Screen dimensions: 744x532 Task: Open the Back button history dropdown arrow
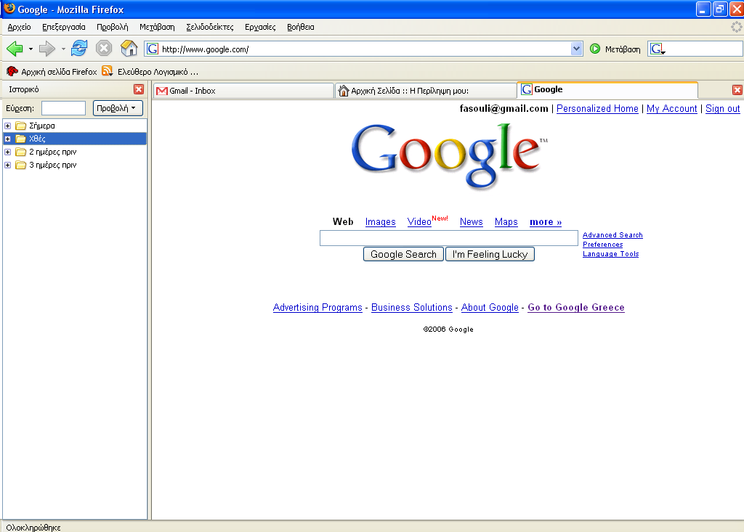pyautogui.click(x=31, y=49)
